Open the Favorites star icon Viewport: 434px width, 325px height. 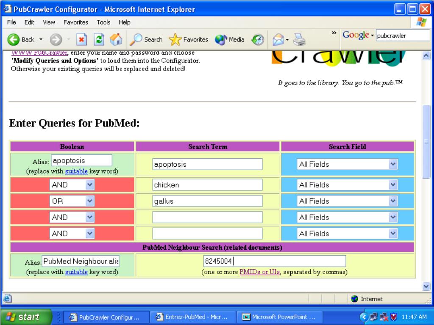(x=175, y=39)
